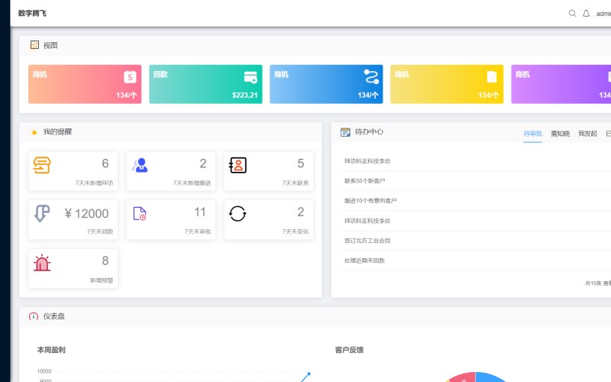Click the file clock icon for 7天未审批
This screenshot has width=611, height=382.
(x=140, y=214)
